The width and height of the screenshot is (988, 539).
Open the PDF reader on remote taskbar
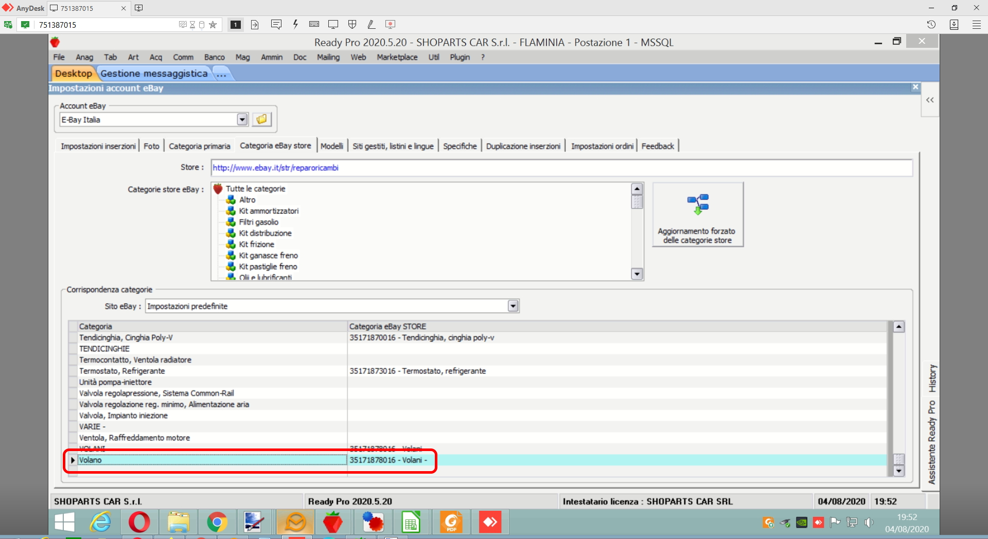[x=451, y=523]
